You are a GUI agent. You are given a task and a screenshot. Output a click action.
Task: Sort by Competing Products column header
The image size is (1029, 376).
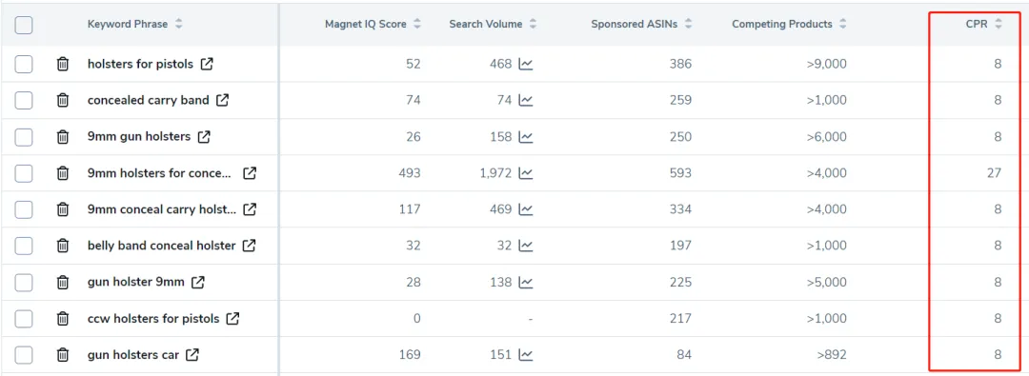click(x=789, y=25)
